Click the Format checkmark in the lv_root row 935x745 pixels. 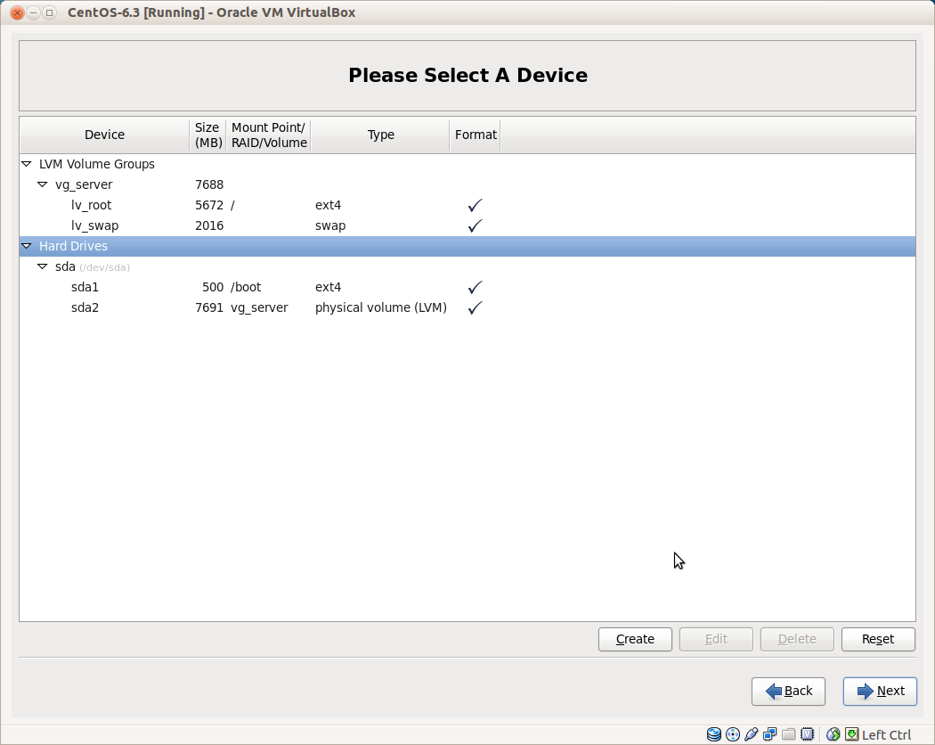(x=476, y=205)
